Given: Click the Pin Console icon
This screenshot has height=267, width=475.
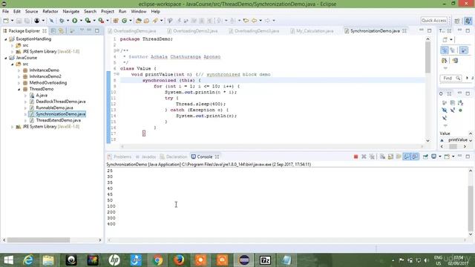Looking at the screenshot, I should click(x=425, y=156).
